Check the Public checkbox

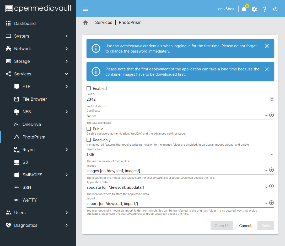point(88,129)
